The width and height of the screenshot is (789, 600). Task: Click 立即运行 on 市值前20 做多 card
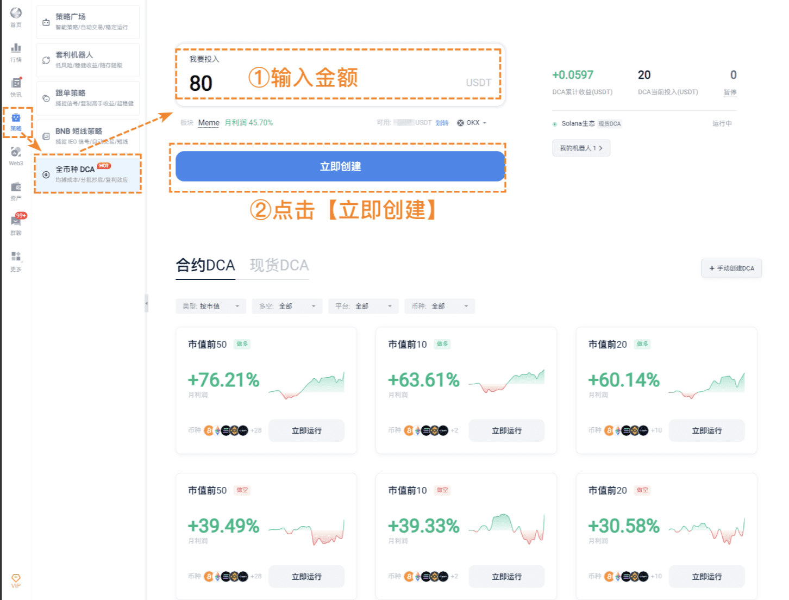tap(706, 430)
